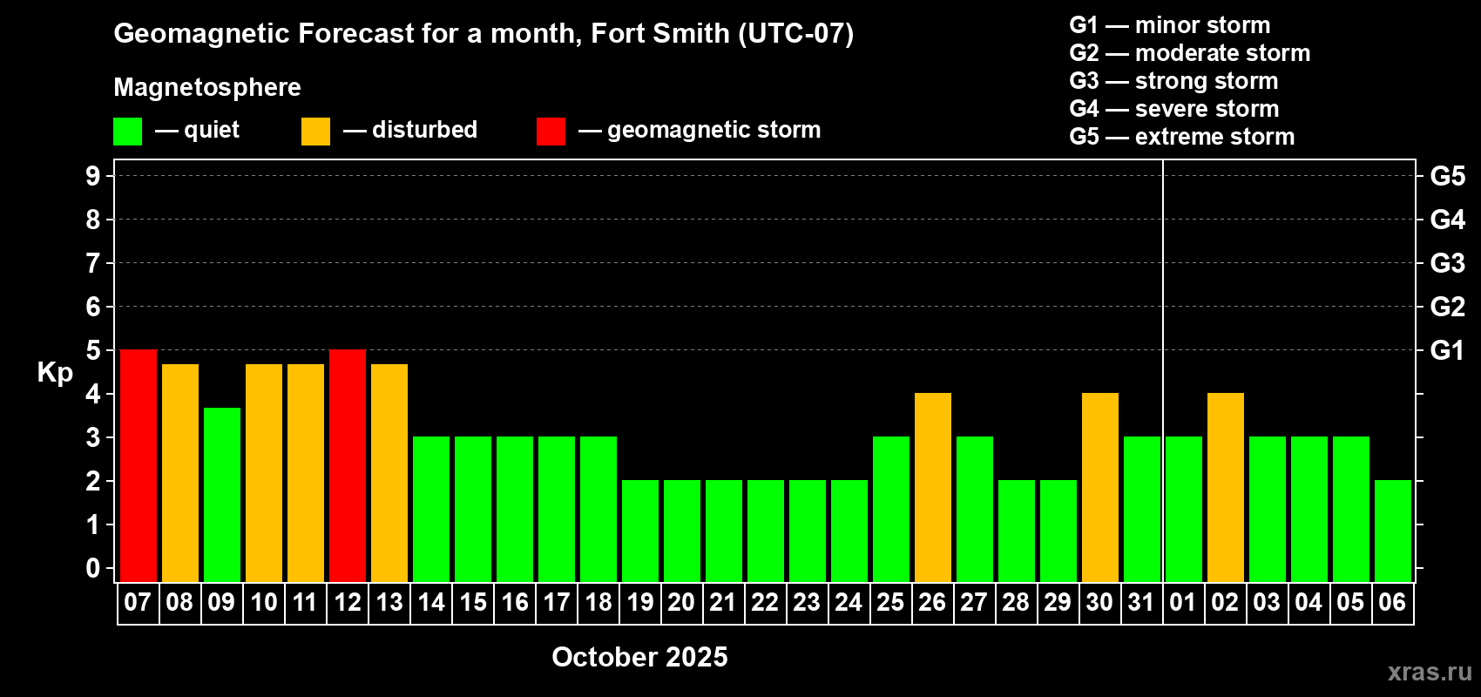Select the date label 24 below the chart

point(849,602)
